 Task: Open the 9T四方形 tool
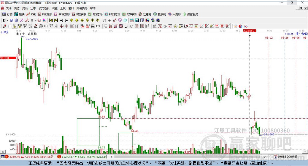[x=112, y=14]
